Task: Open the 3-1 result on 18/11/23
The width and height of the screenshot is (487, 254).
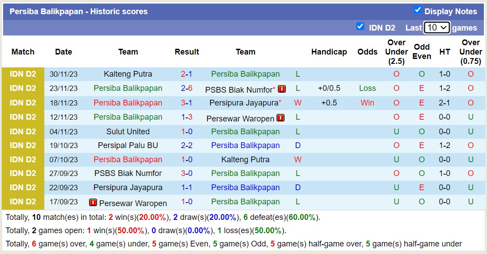Action: 187,103
